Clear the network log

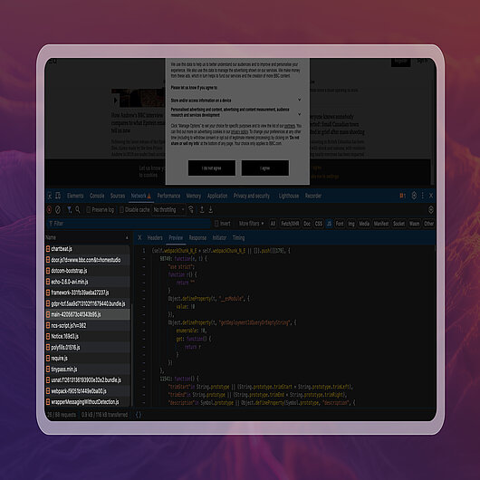[58, 210]
